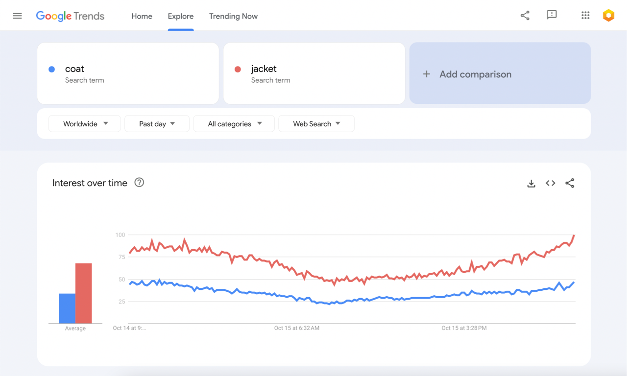Expand the Worldwide region dropdown
The width and height of the screenshot is (627, 376).
click(85, 124)
